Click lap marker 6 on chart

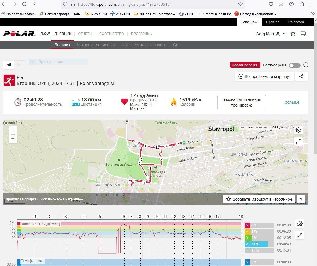124,217
